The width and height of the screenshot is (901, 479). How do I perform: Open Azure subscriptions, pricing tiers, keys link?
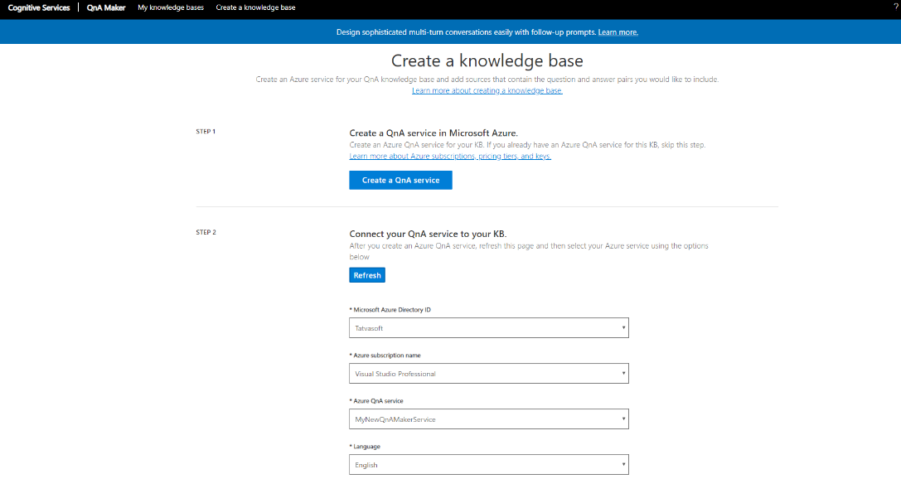(450, 157)
